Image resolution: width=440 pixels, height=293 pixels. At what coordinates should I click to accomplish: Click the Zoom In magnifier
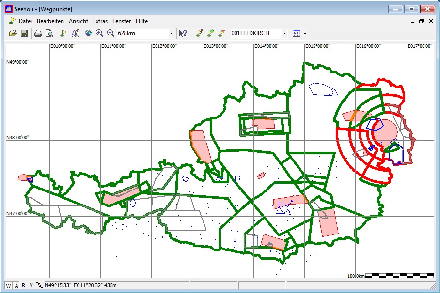point(99,33)
